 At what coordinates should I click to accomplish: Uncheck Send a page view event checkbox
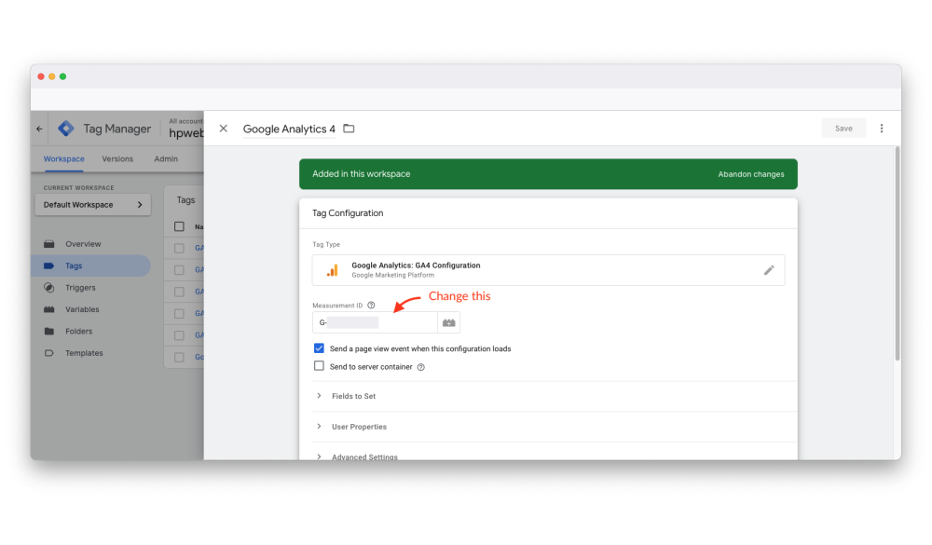tap(320, 348)
